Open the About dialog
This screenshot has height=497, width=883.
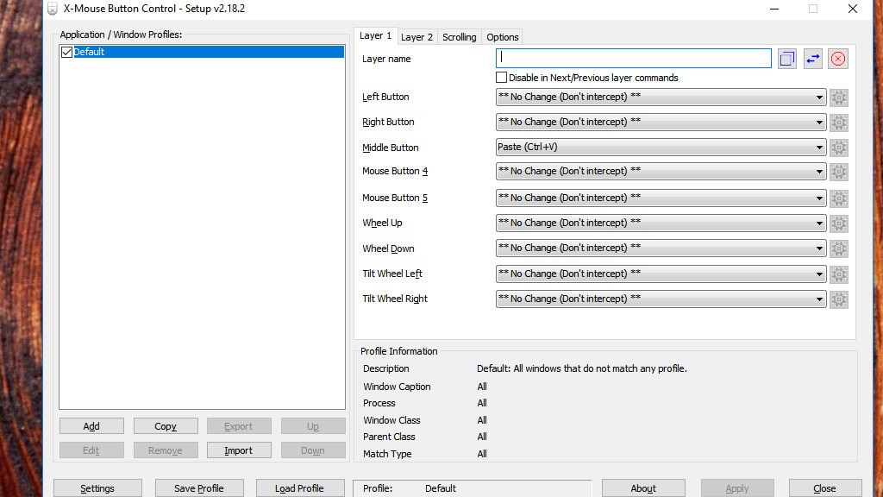[x=643, y=488]
